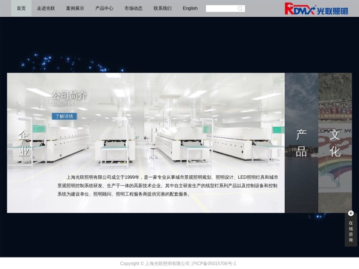Click the 公司简介 heading
The image size is (359, 269).
(69, 95)
